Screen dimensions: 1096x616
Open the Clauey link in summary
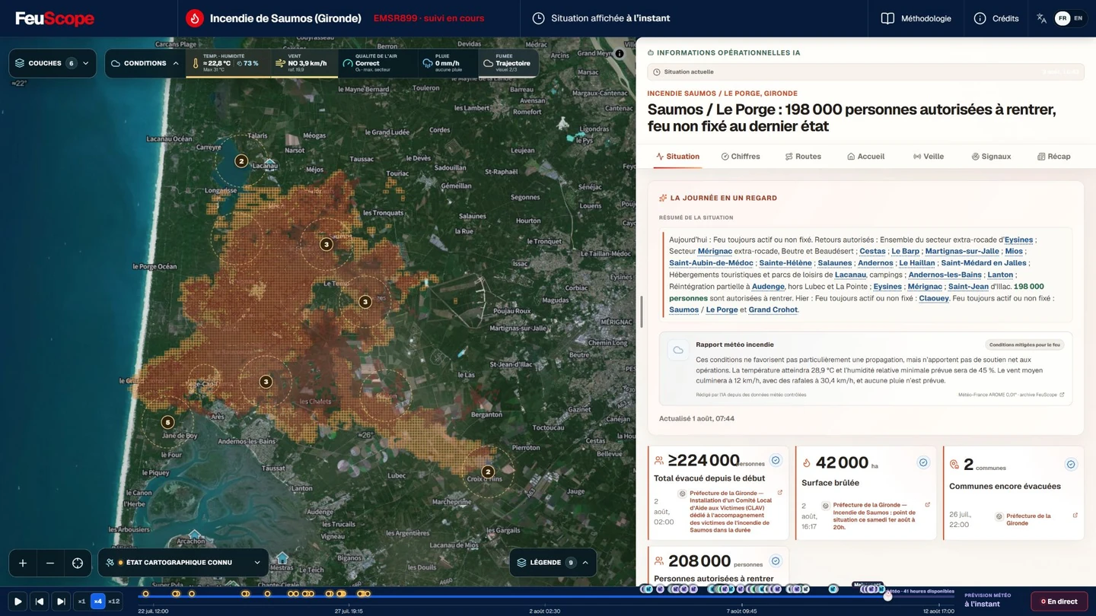pyautogui.click(x=934, y=298)
